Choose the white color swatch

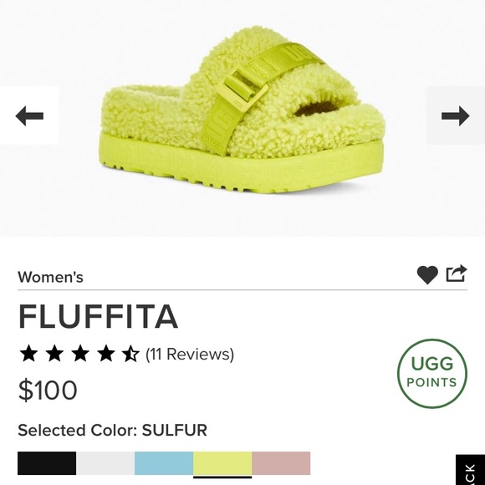pos(105,463)
